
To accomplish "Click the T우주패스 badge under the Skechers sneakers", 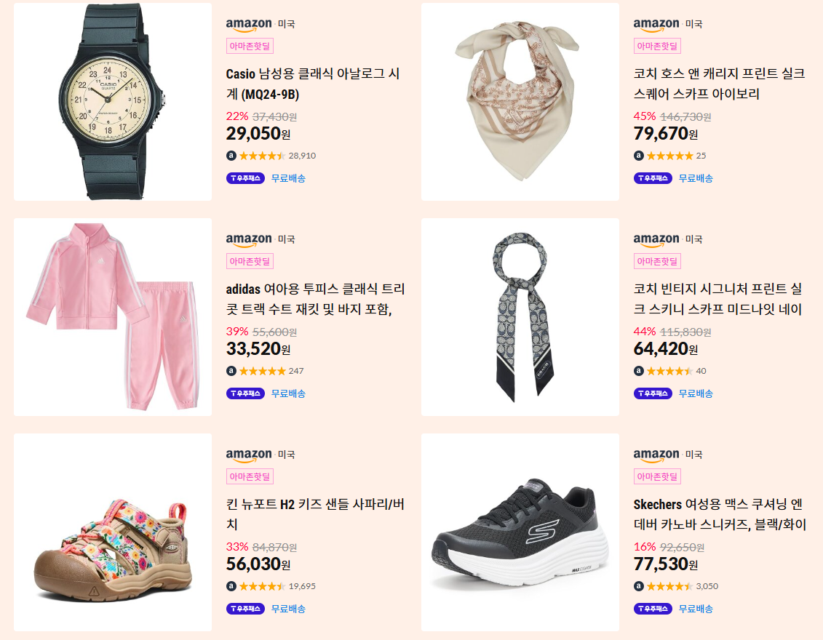I will click(x=653, y=609).
